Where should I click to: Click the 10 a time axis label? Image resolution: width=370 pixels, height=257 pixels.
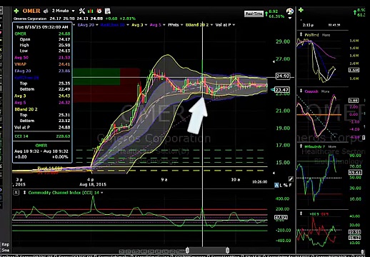tap(236, 180)
